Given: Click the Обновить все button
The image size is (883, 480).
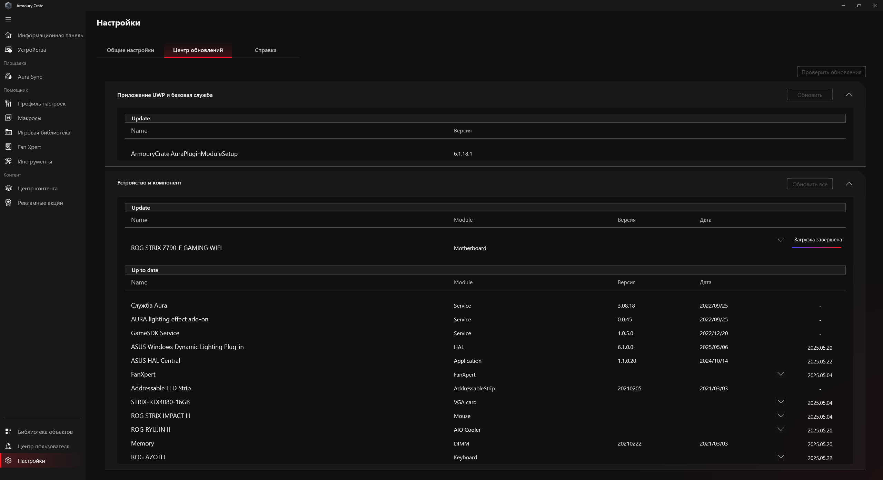Looking at the screenshot, I should pyautogui.click(x=810, y=184).
